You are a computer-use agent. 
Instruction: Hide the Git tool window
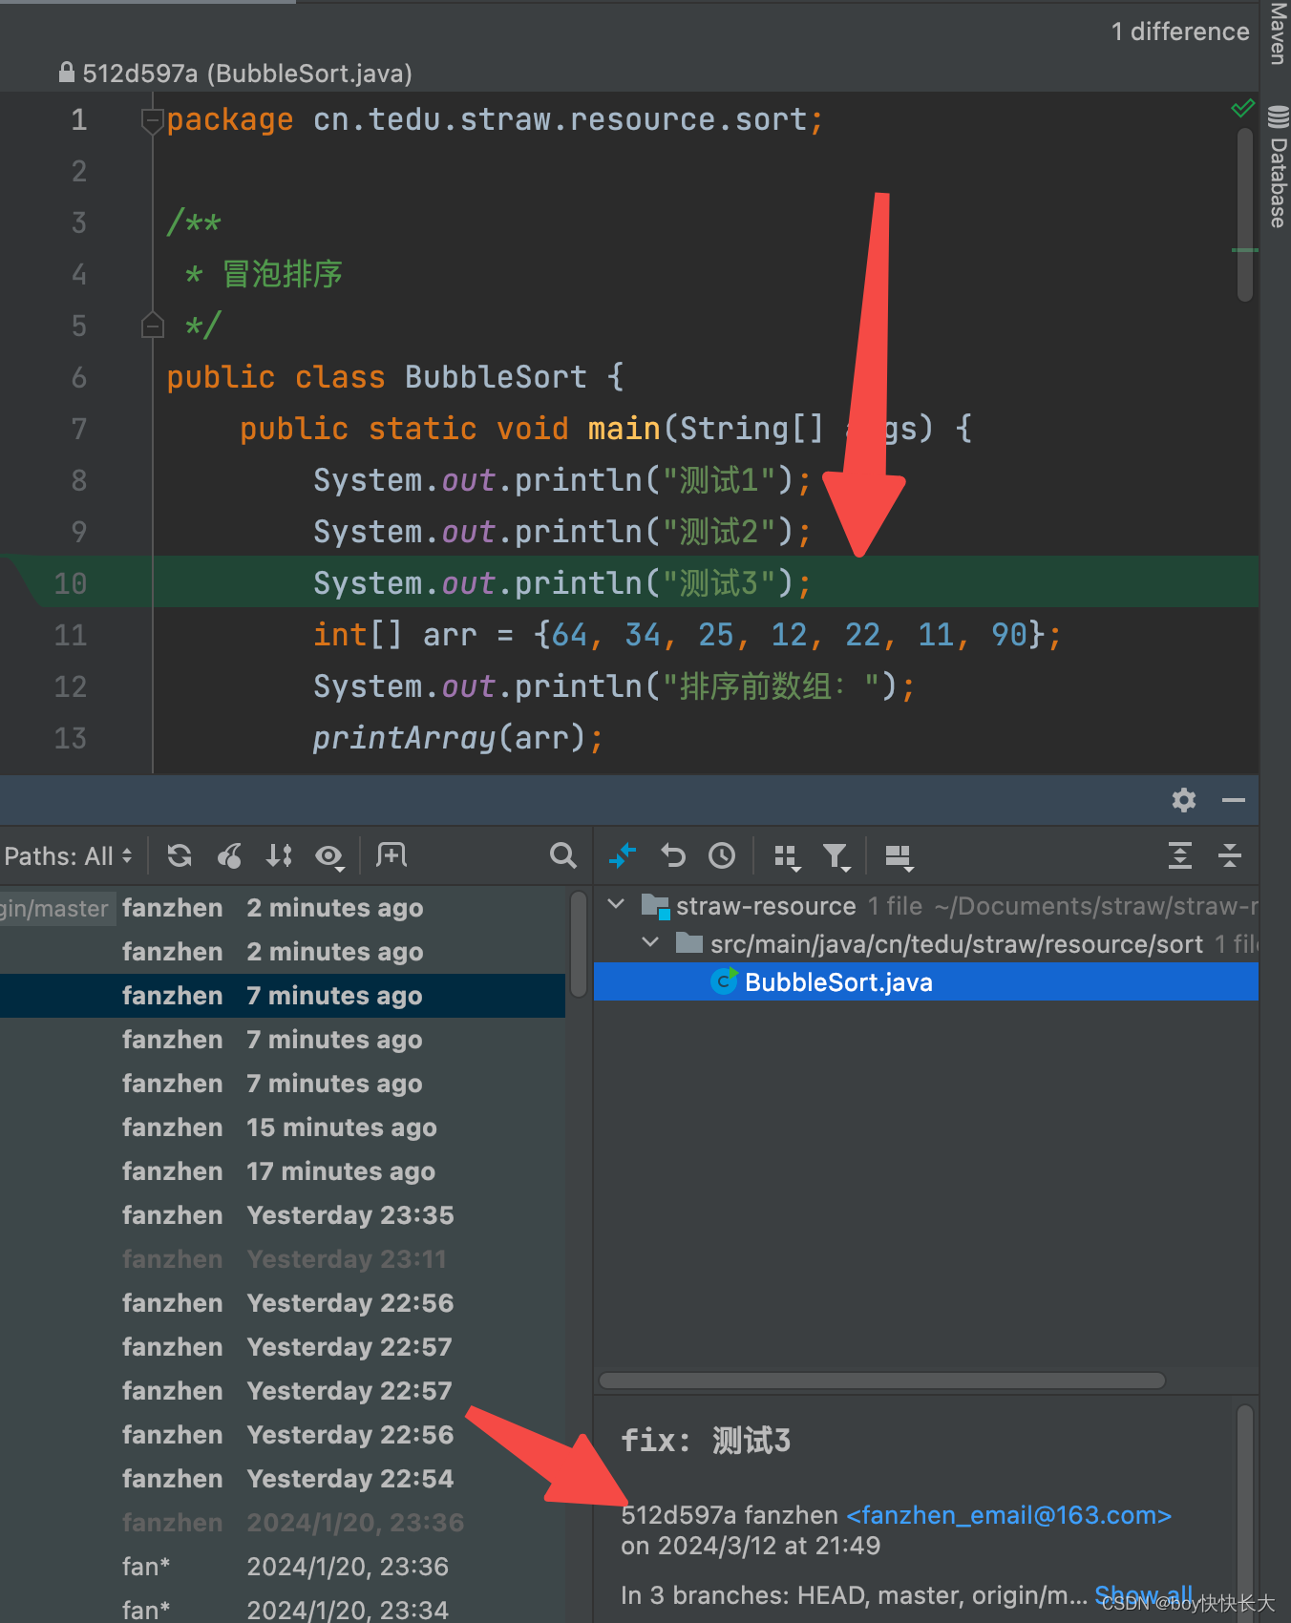click(1234, 800)
